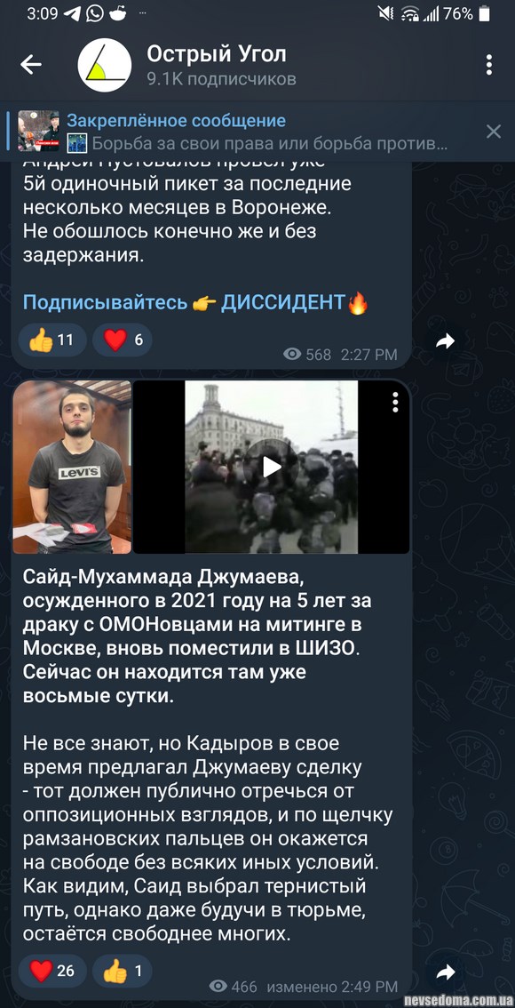Screen dimensions: 515x1008
Task: Toggle heart reaction with 26 votes
Action: (52, 971)
